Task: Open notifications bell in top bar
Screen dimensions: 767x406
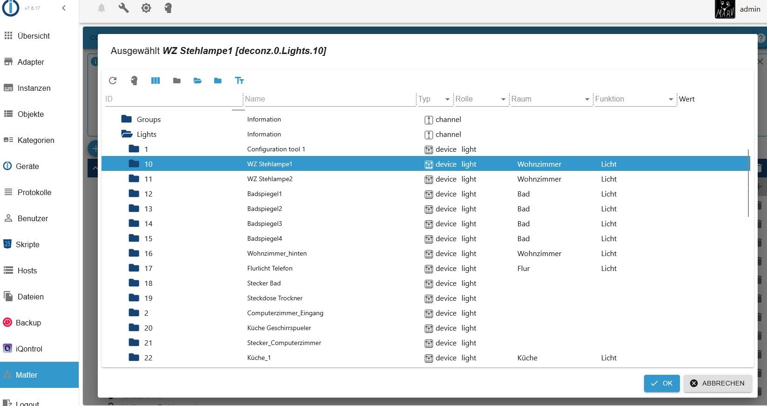Action: pyautogui.click(x=102, y=8)
